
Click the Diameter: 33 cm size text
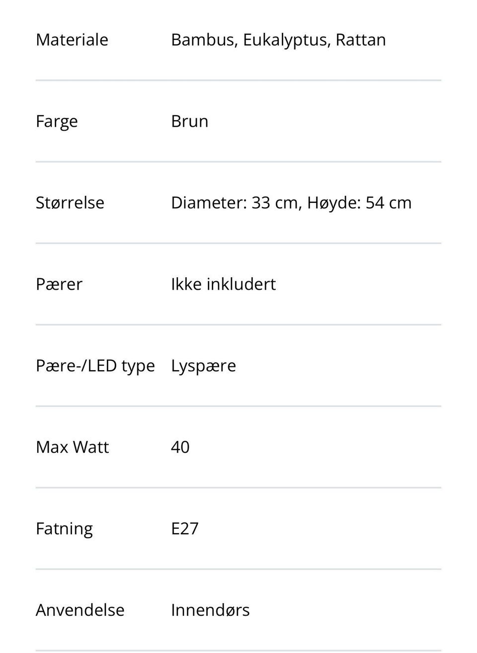click(235, 203)
